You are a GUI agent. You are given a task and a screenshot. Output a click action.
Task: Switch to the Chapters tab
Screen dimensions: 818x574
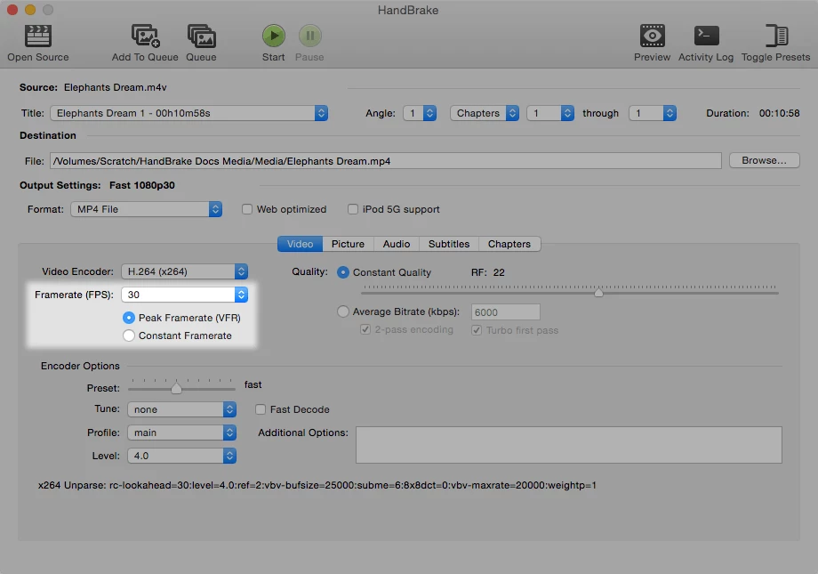coord(509,244)
